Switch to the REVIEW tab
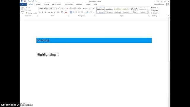The image size is (190, 107). (x=88, y=4)
